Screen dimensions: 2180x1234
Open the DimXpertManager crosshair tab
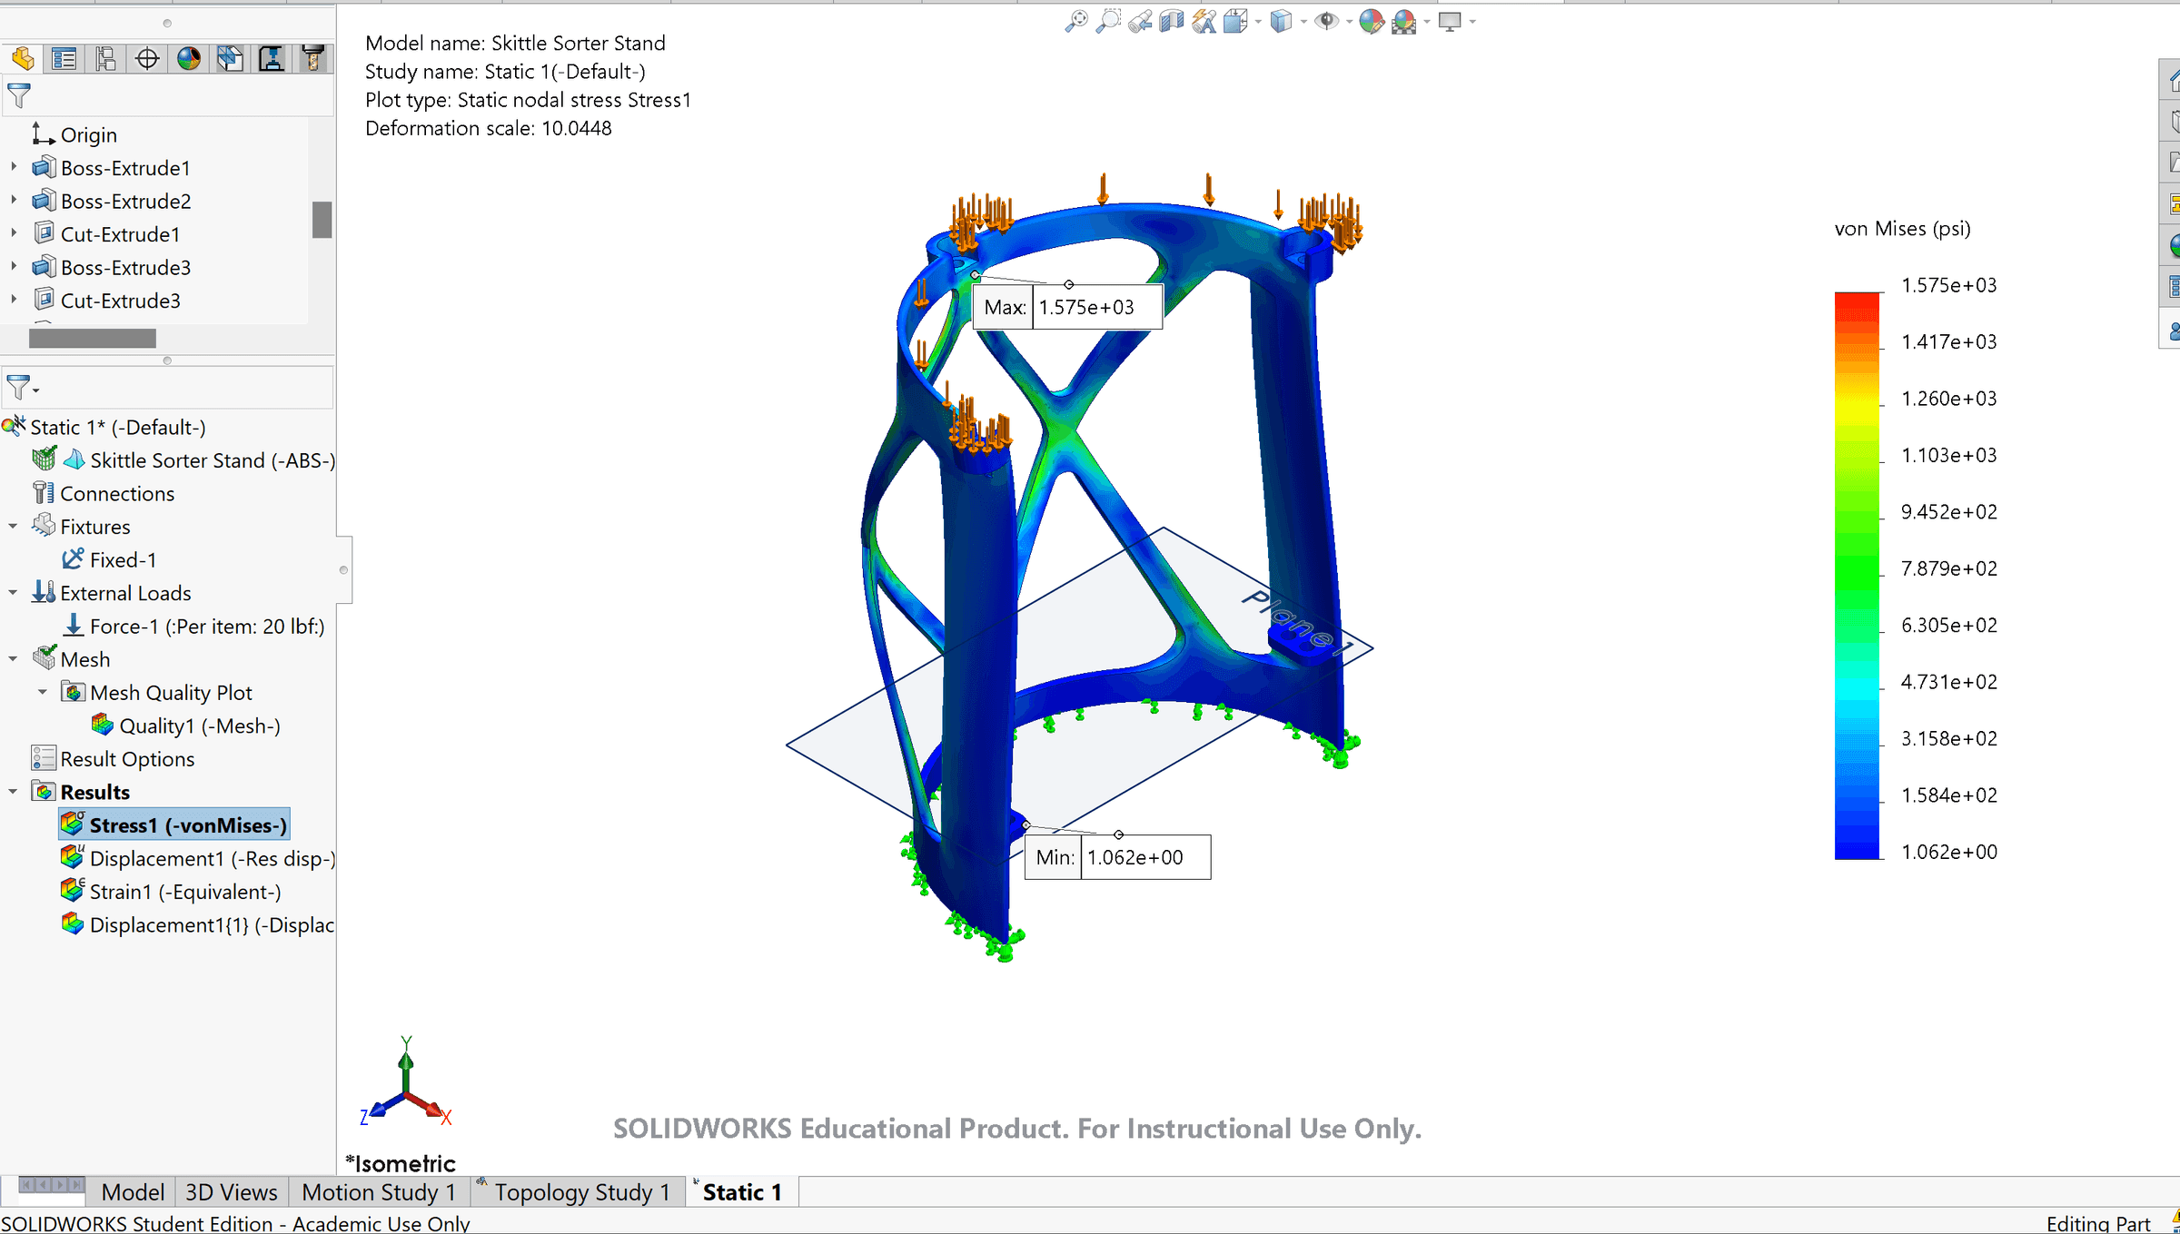[x=147, y=59]
